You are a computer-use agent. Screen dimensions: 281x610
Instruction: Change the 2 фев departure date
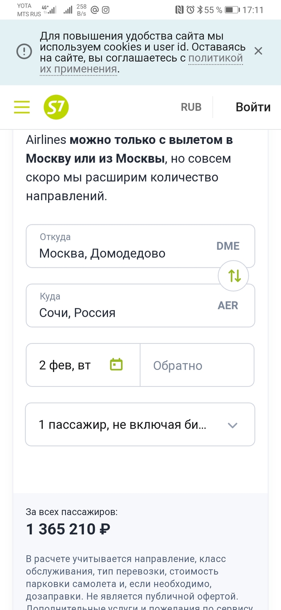point(65,365)
